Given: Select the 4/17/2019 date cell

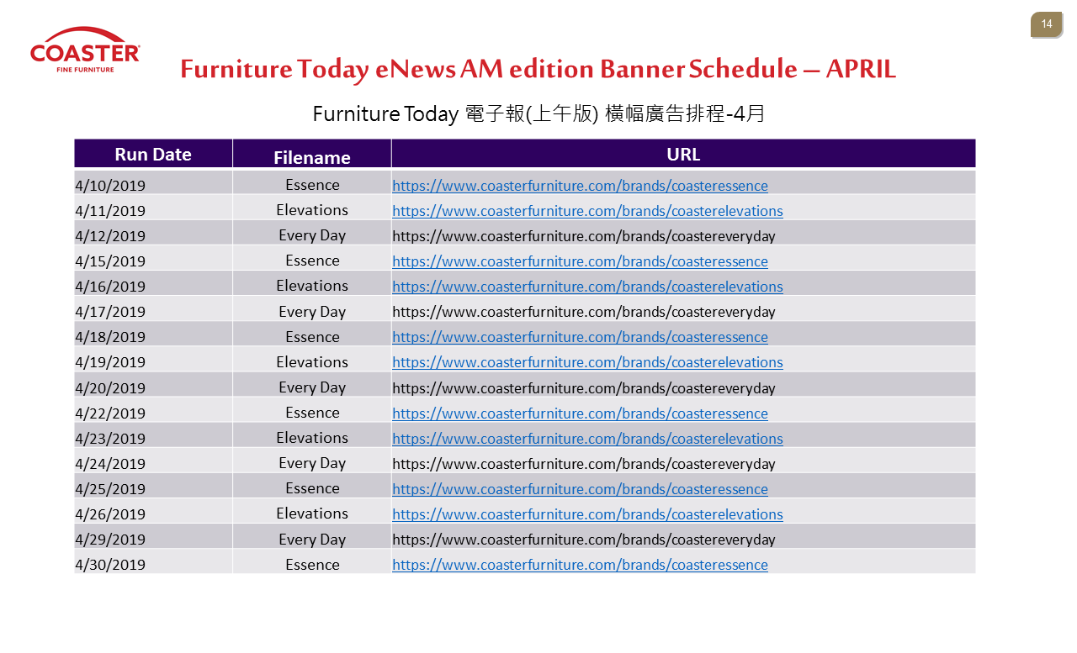Looking at the screenshot, I should (x=153, y=308).
